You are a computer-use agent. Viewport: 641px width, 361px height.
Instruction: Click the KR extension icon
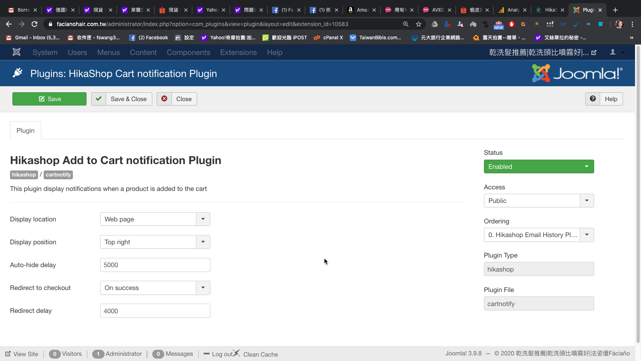click(x=589, y=24)
